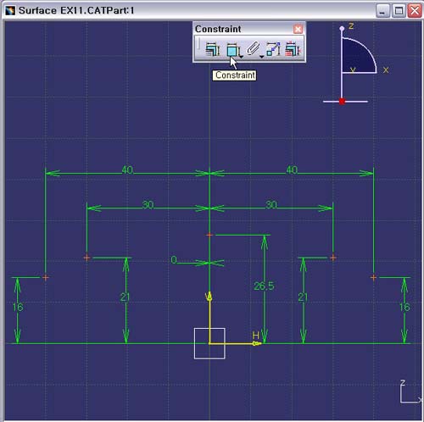Open Constraints Defined in Dialog Box tool
424x422 pixels.
tap(213, 49)
